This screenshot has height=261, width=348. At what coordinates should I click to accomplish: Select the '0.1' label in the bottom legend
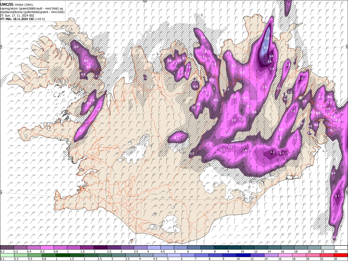[x=2, y=259]
